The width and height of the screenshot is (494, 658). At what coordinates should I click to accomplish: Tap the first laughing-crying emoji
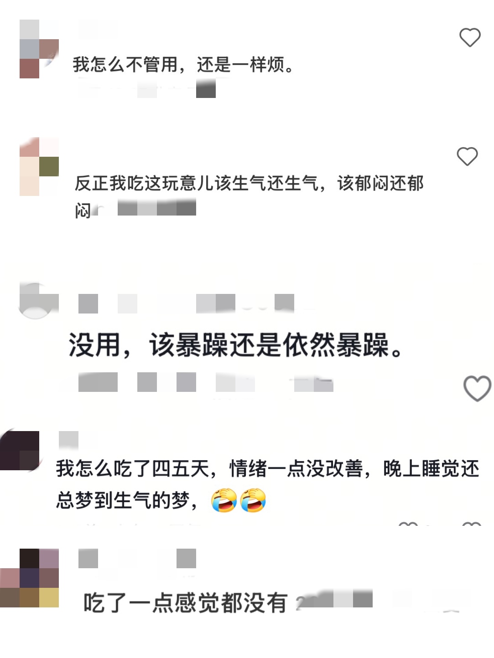(224, 500)
